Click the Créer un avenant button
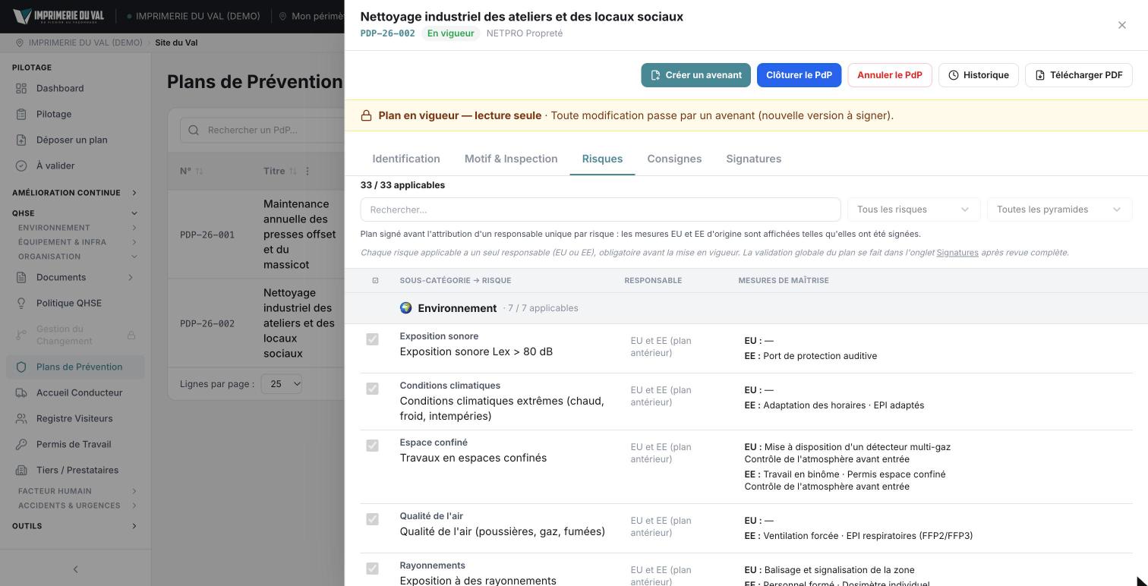 click(x=695, y=75)
